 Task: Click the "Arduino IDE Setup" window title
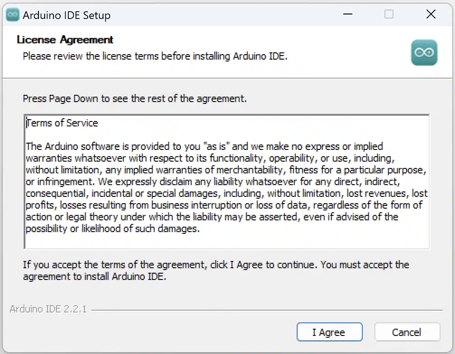[66, 15]
